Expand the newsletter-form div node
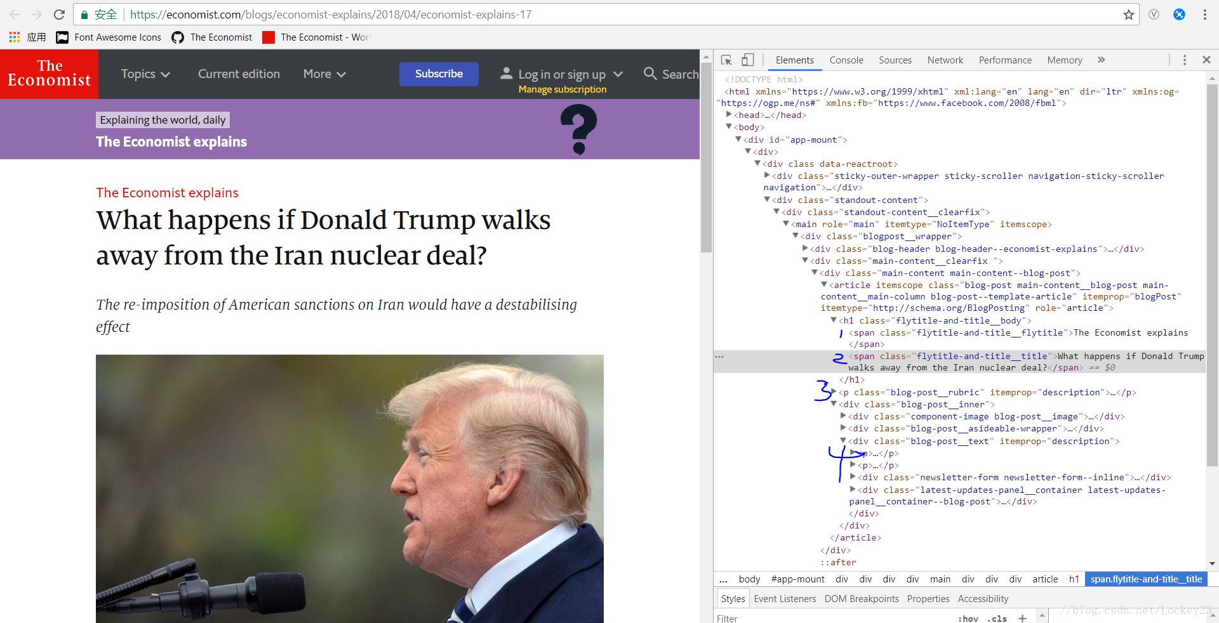The height and width of the screenshot is (623, 1219). pos(853,477)
